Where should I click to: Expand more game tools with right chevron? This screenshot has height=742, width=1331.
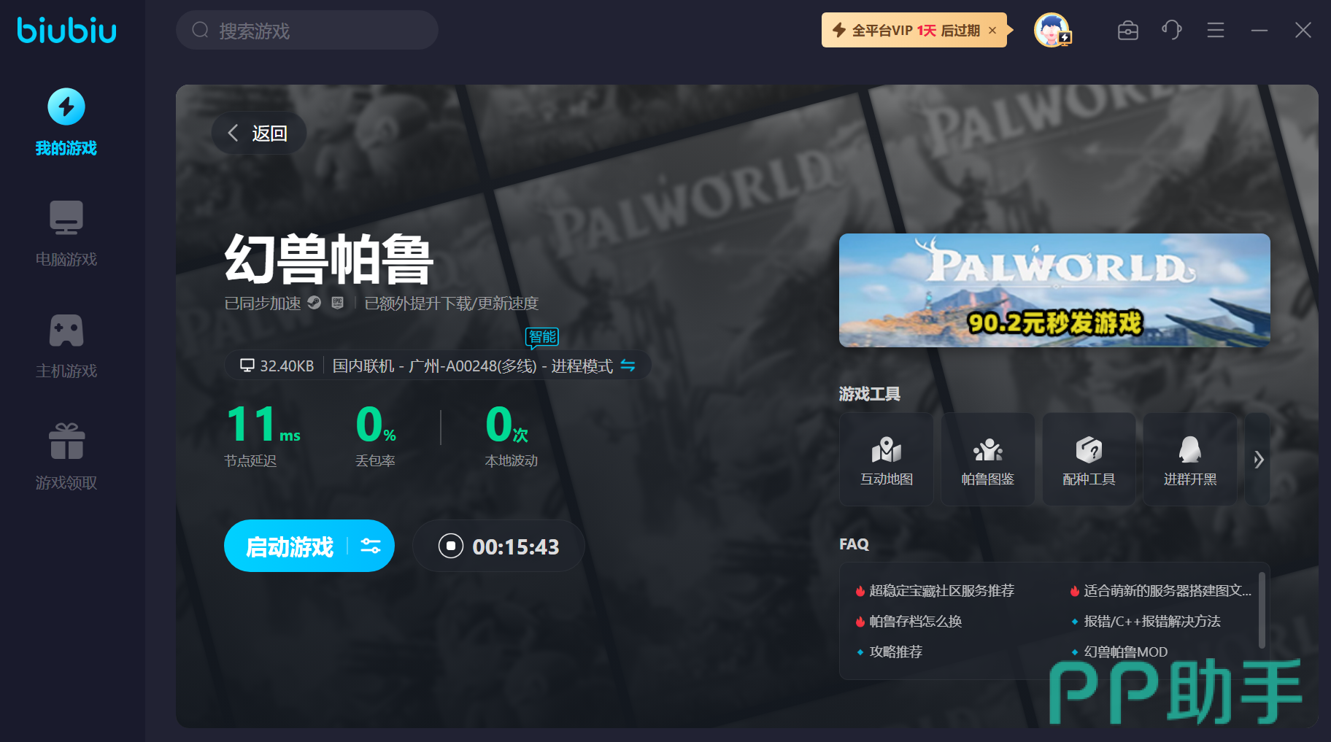1258,460
